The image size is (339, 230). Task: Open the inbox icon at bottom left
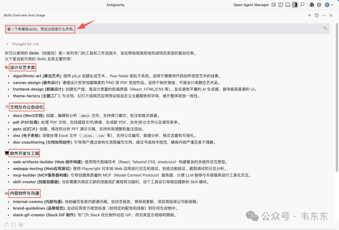coord(21,225)
